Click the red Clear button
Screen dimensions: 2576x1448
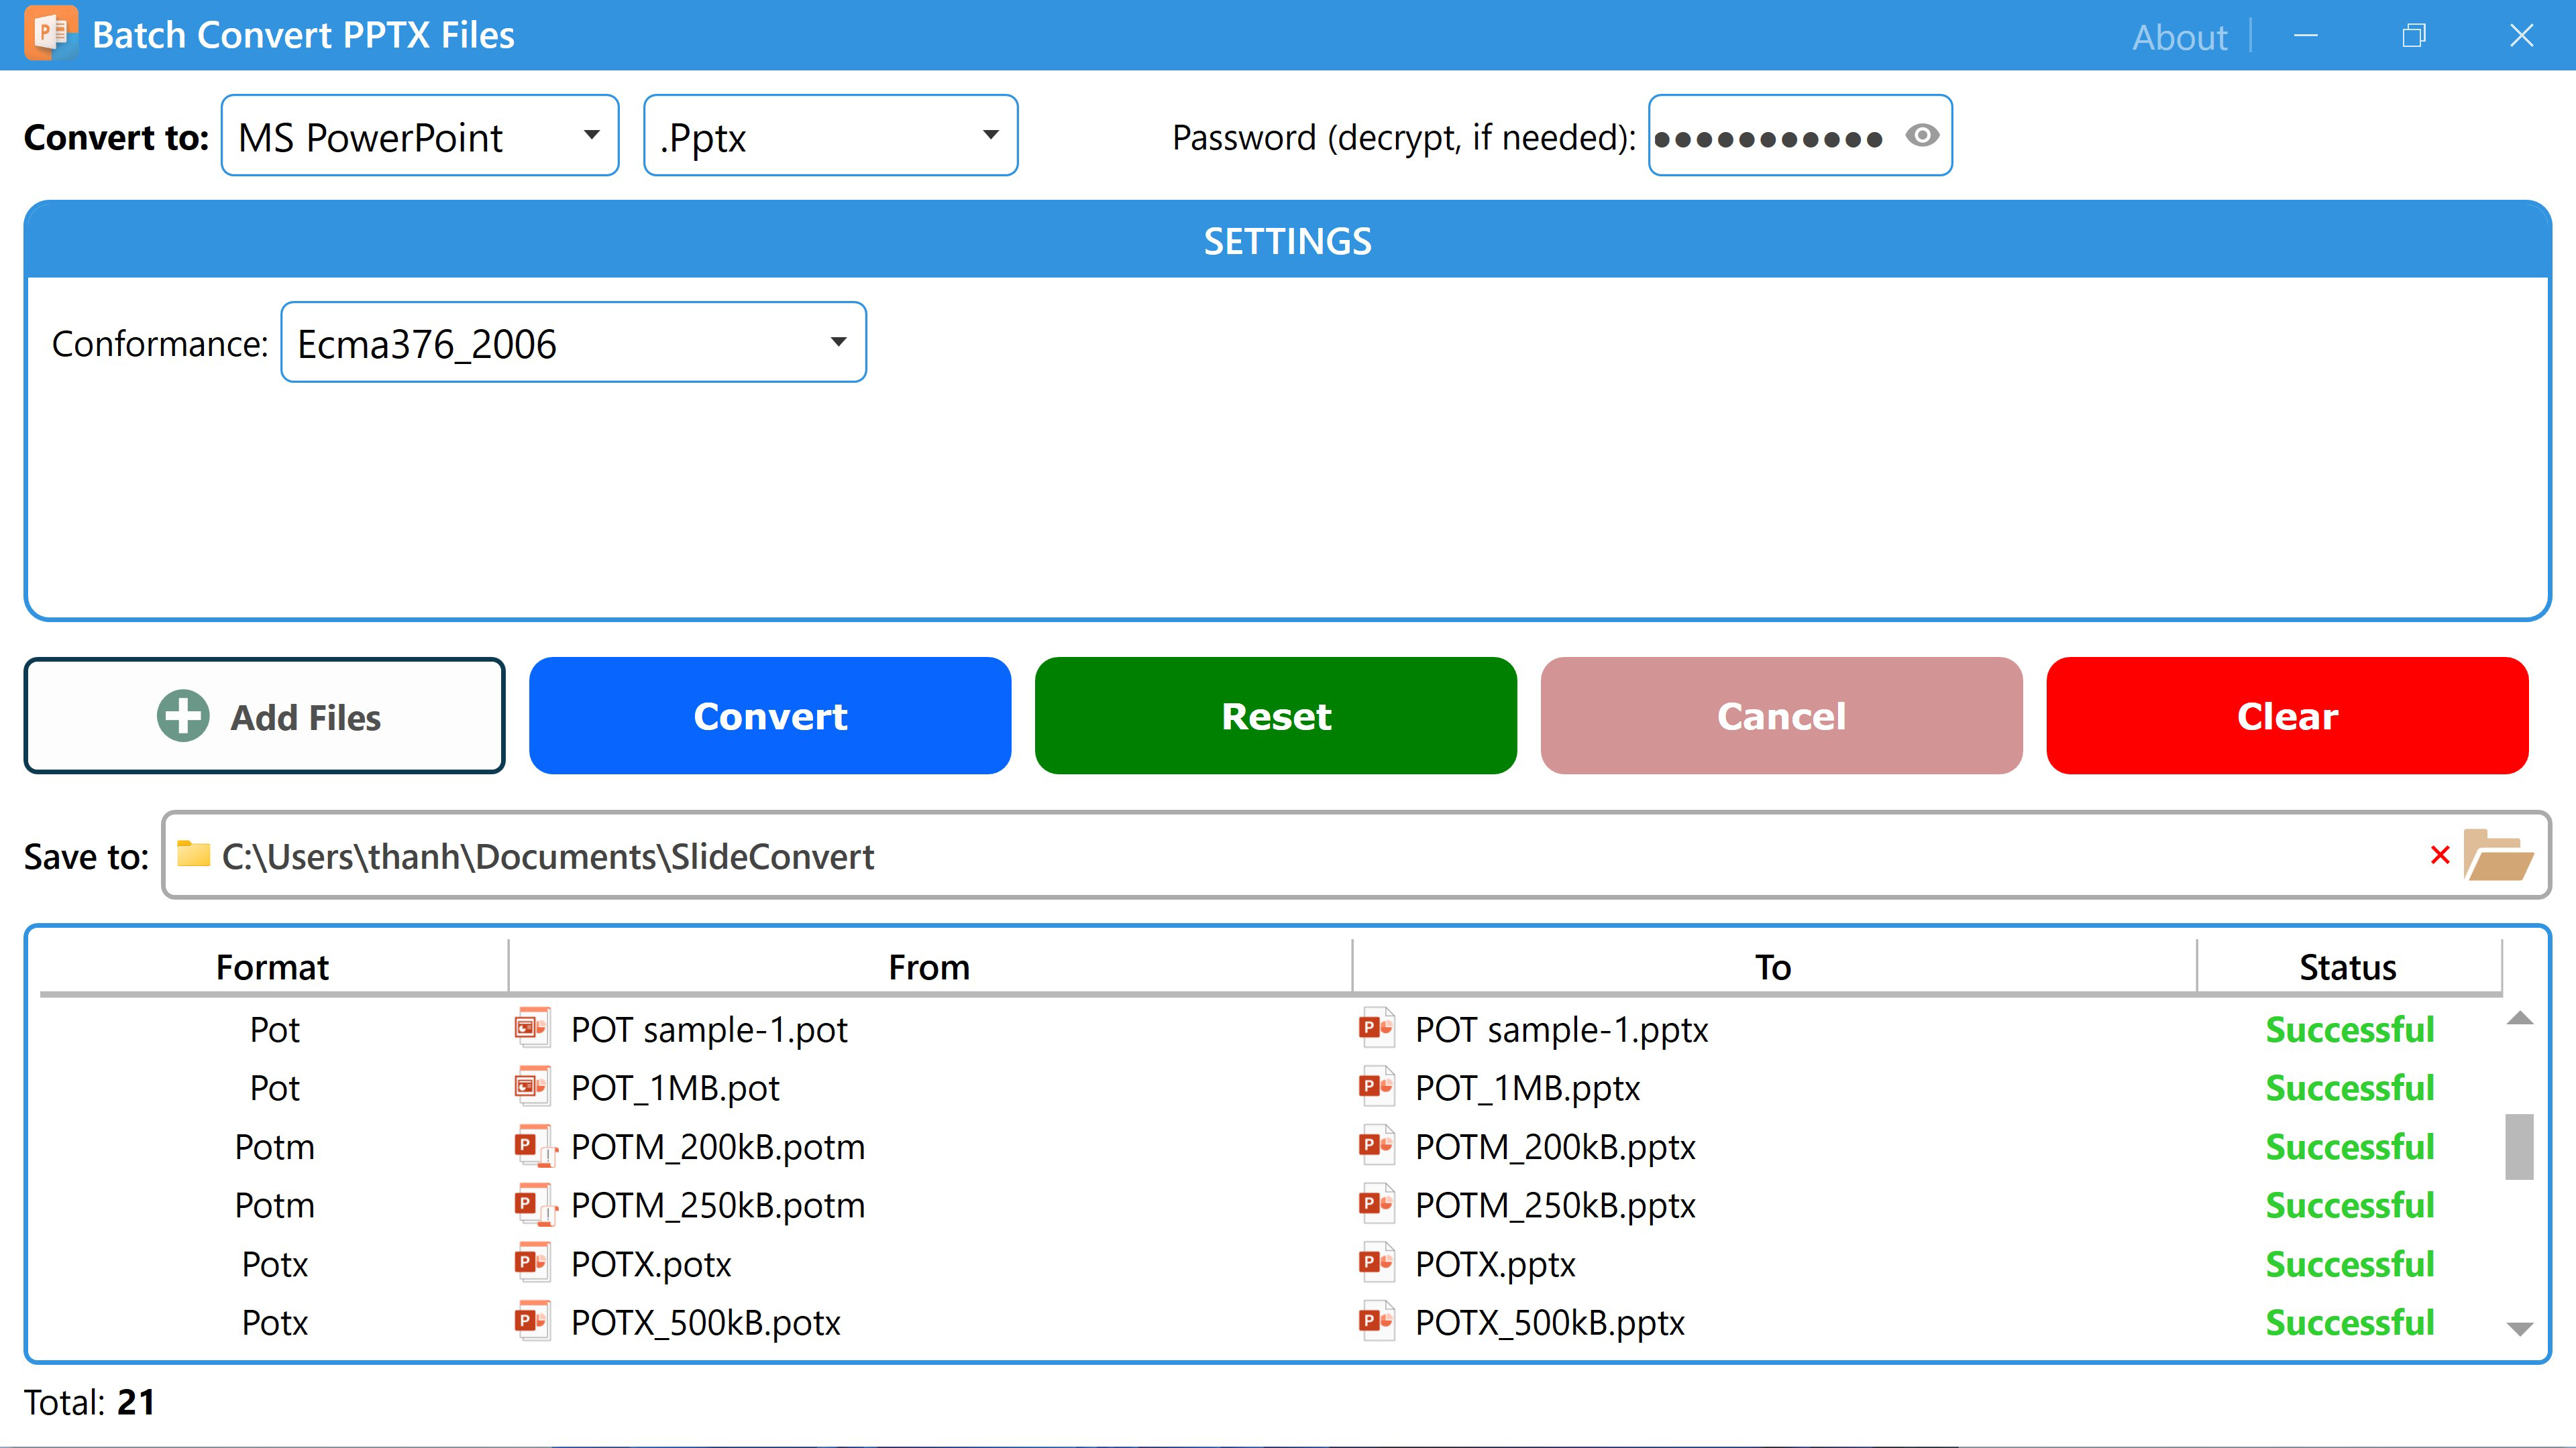pos(2288,715)
